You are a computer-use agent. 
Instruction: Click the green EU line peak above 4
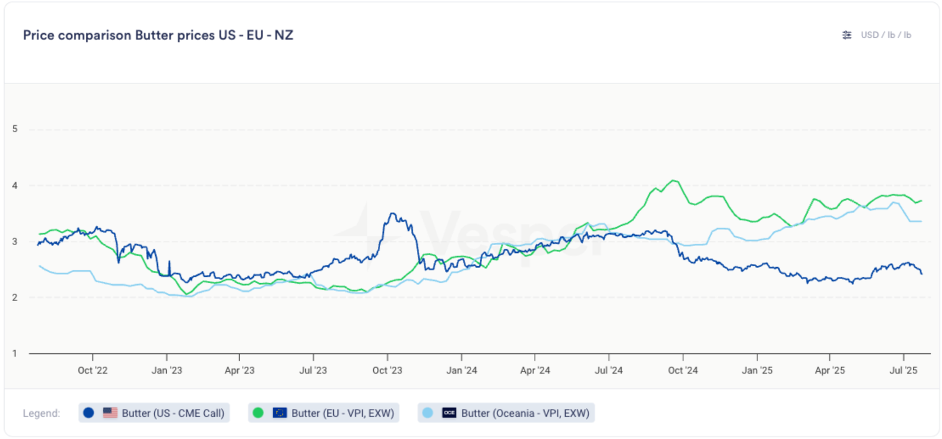pyautogui.click(x=674, y=181)
